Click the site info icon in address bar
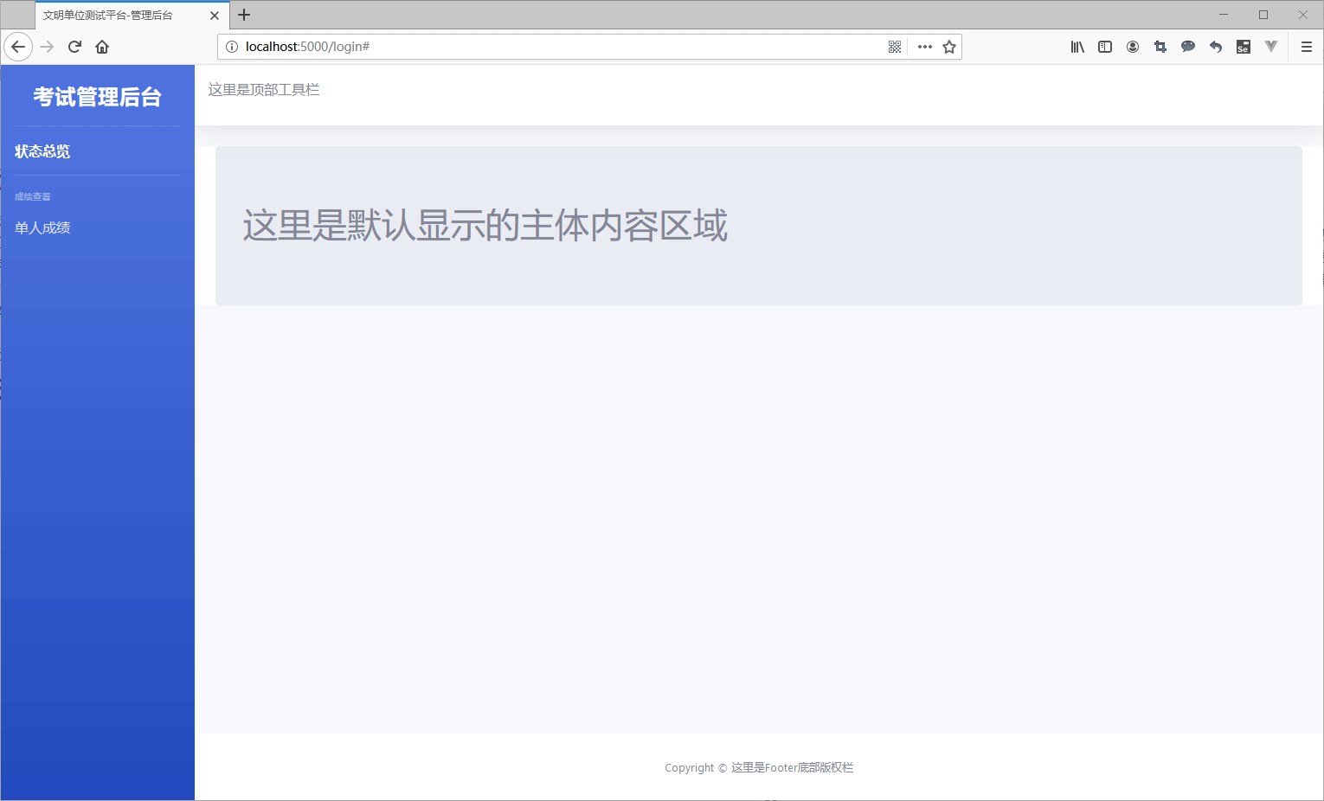The width and height of the screenshot is (1324, 801). pyautogui.click(x=229, y=47)
